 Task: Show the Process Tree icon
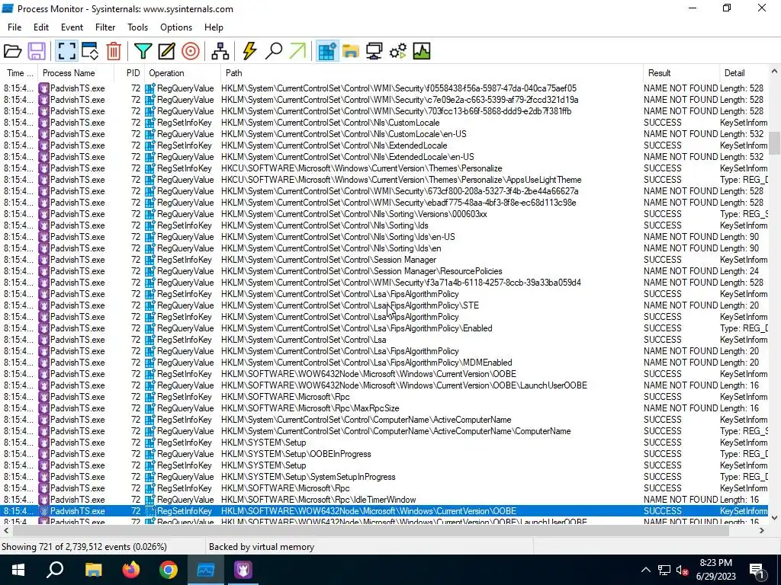point(220,51)
